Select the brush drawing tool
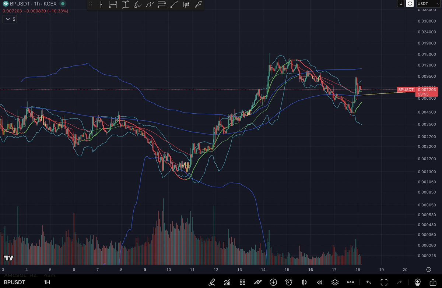Viewport: 442px width, 288px height. (x=150, y=5)
